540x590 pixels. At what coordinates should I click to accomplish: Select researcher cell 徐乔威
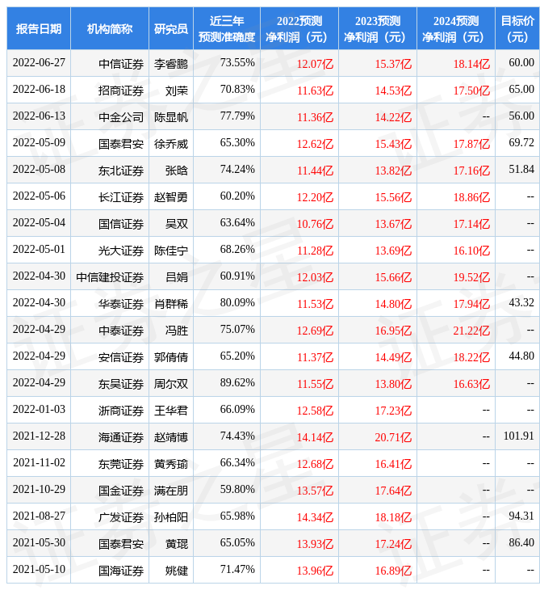(171, 144)
